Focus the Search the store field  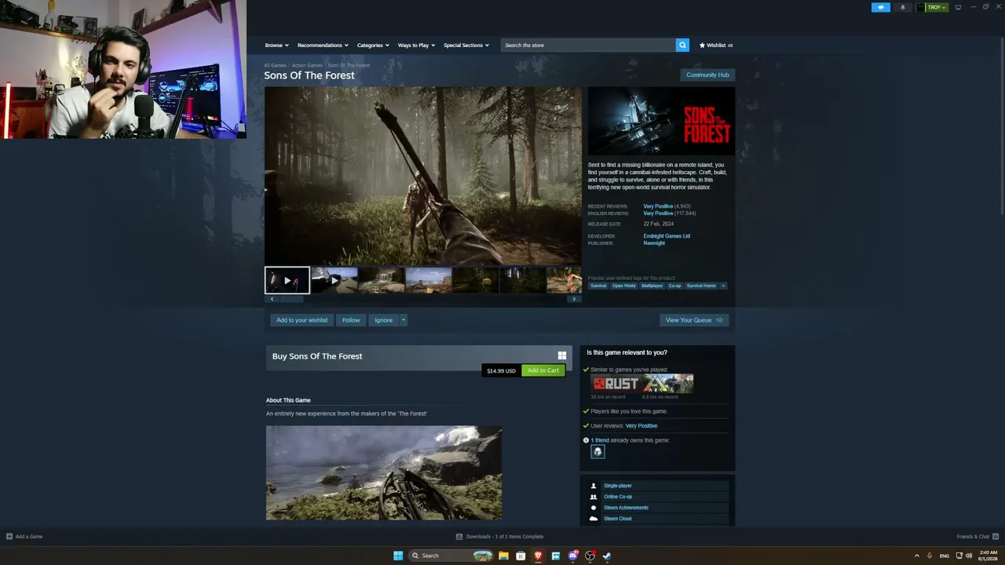pos(588,46)
